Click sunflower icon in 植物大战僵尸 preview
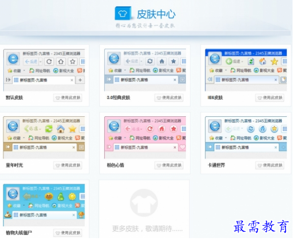Image resolution: width=293 pixels, height=242 pixels. [49, 197]
